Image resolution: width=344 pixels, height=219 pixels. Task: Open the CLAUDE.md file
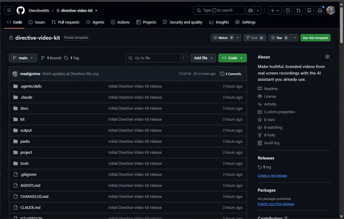[30, 208]
